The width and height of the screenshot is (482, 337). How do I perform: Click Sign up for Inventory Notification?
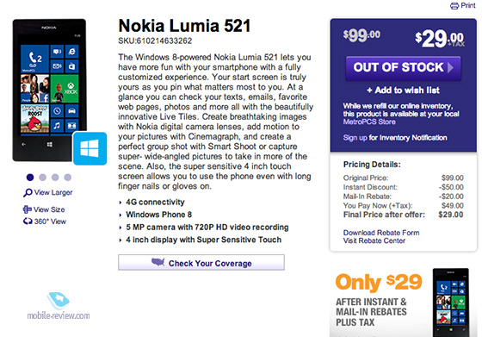(x=395, y=138)
